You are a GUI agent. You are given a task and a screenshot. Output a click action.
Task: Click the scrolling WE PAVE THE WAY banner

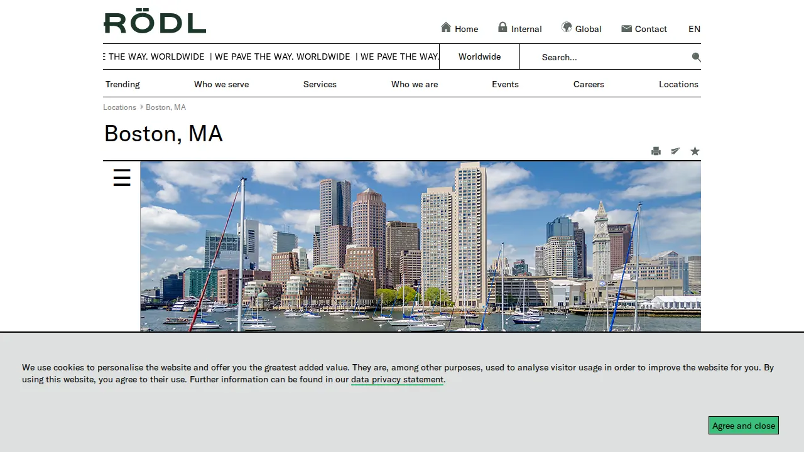tap(271, 56)
